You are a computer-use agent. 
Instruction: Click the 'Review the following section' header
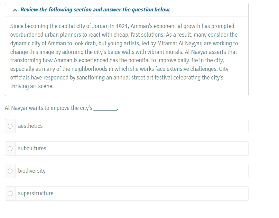point(95,10)
